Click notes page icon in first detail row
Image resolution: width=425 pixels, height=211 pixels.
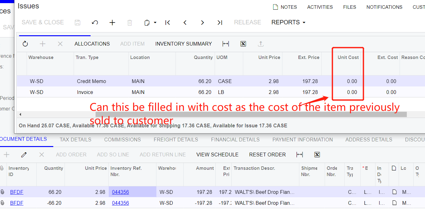tap(394, 192)
